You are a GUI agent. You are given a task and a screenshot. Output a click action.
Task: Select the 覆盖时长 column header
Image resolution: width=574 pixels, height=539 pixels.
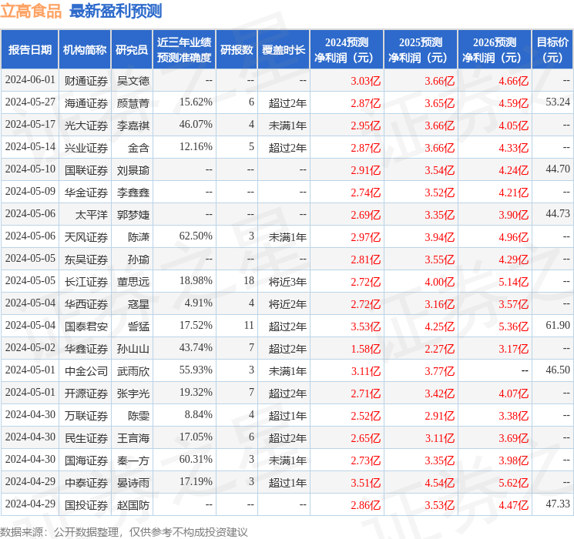[x=284, y=50]
